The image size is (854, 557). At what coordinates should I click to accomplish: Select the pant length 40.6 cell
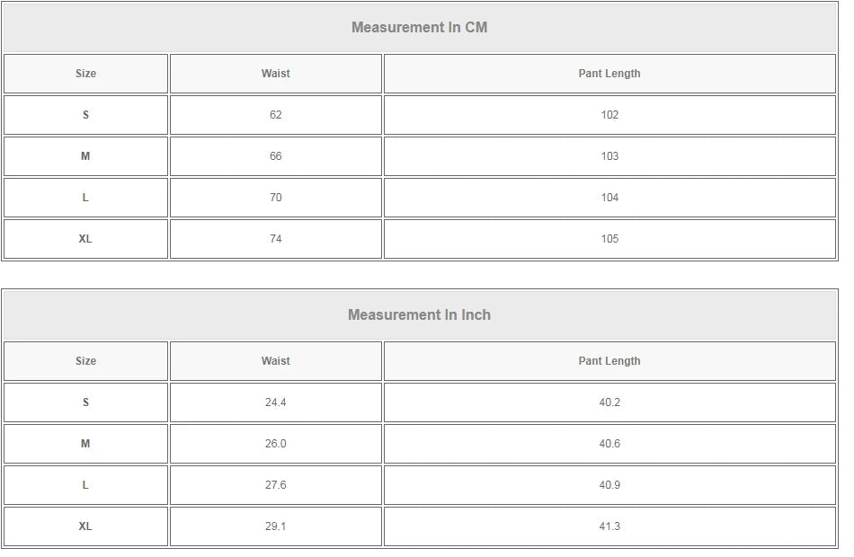609,444
